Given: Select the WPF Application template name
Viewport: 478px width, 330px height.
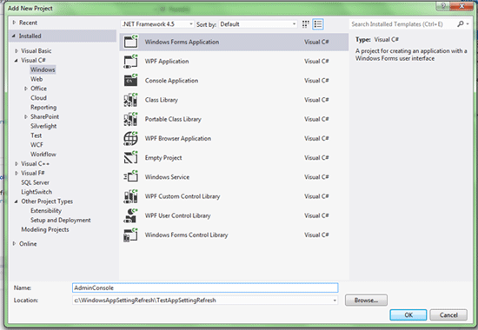Looking at the screenshot, I should click(x=167, y=62).
